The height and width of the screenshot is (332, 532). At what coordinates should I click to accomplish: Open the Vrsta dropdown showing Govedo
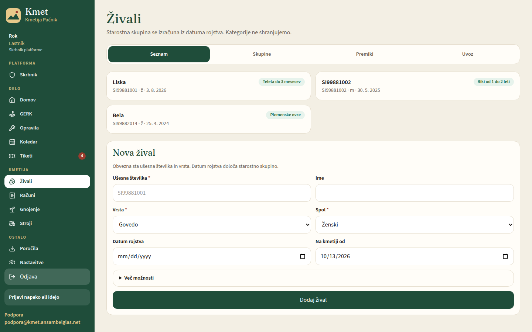212,225
